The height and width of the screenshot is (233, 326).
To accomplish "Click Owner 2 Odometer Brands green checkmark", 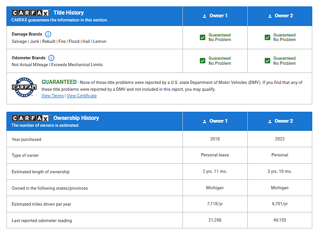I will pyautogui.click(x=267, y=61).
